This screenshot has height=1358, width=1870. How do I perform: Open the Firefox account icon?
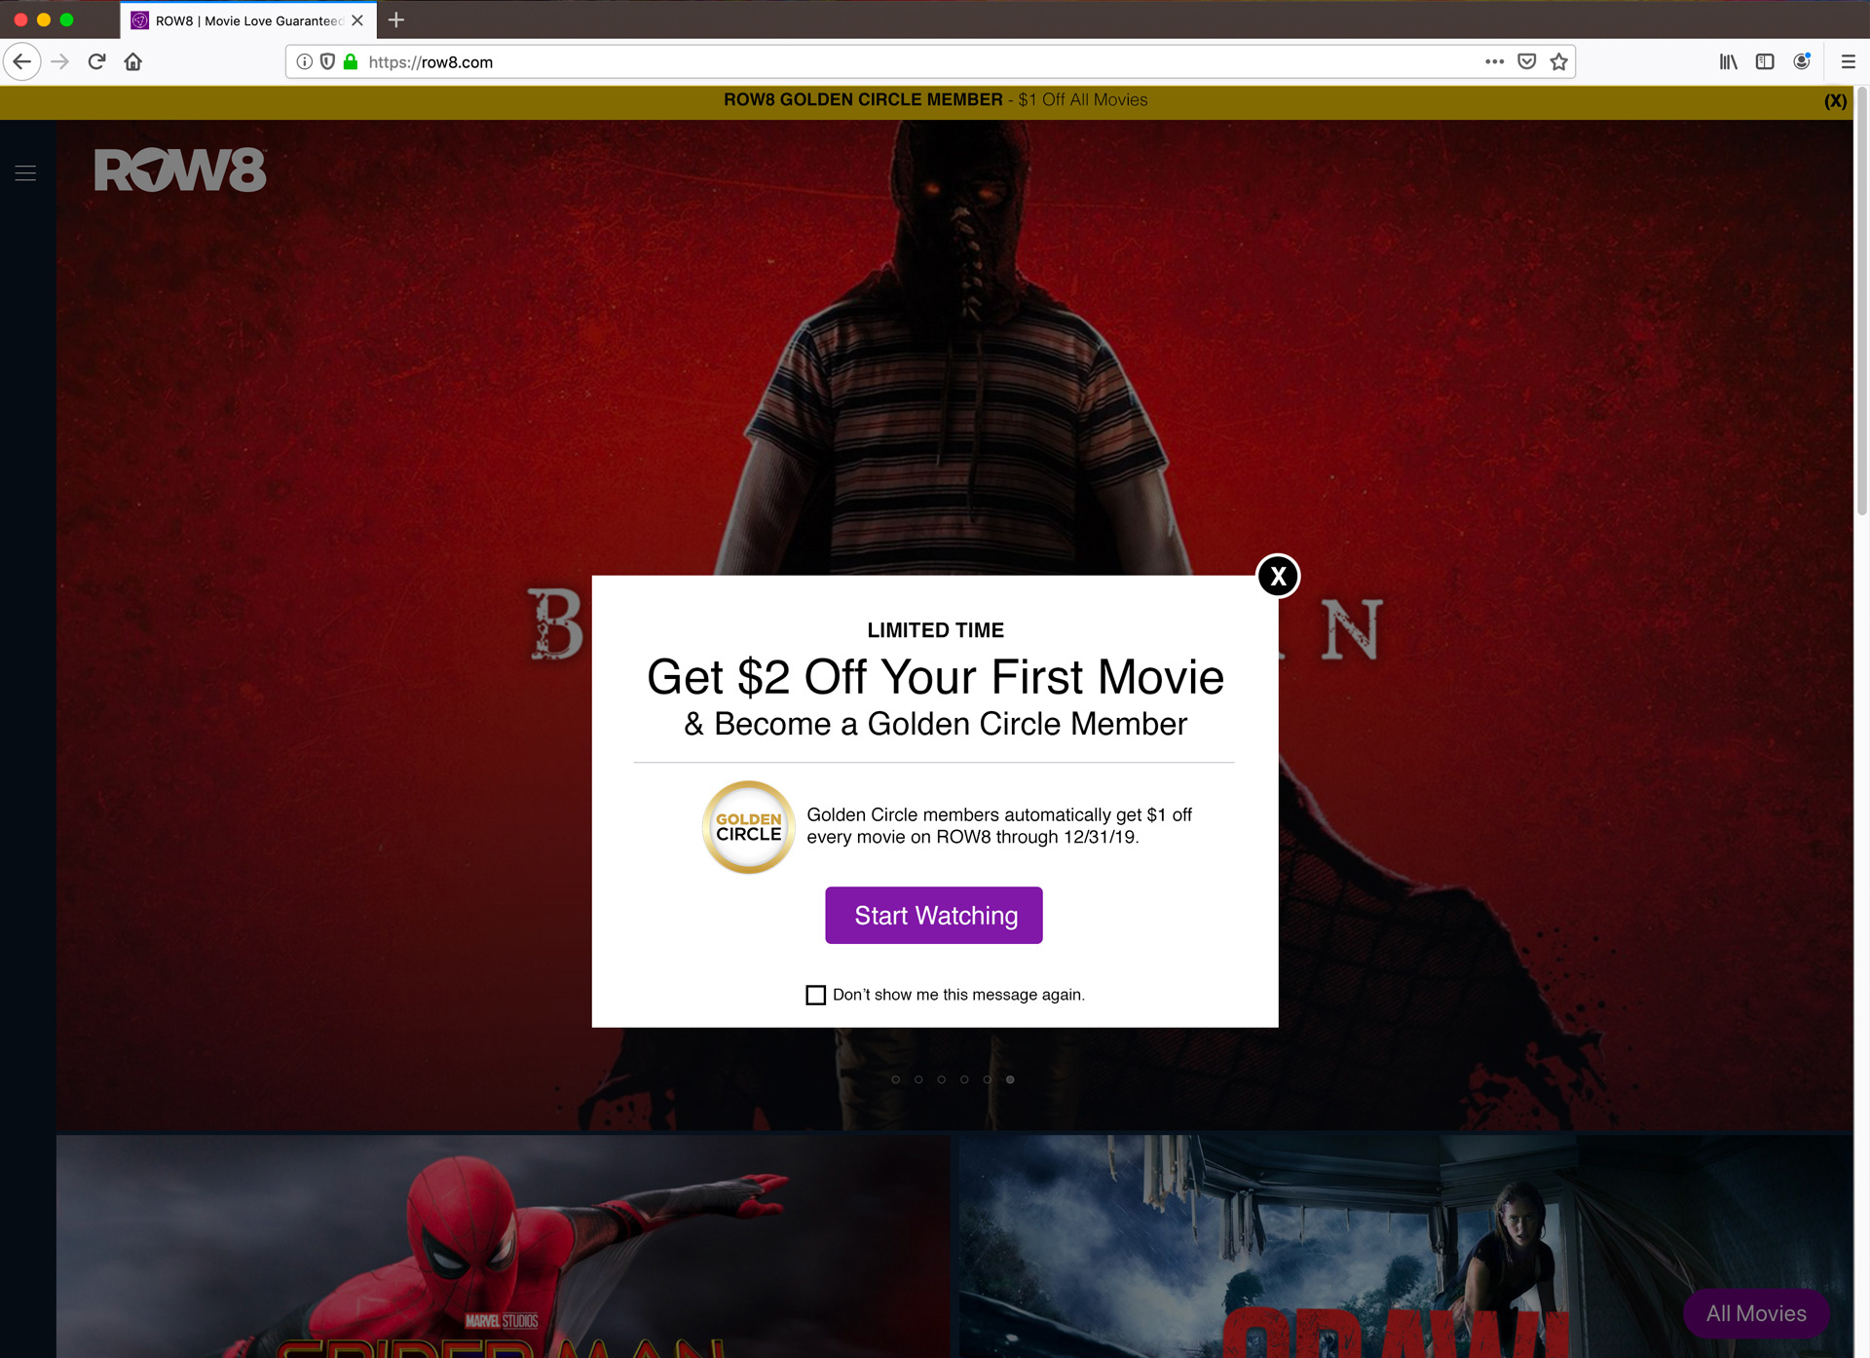click(x=1802, y=61)
